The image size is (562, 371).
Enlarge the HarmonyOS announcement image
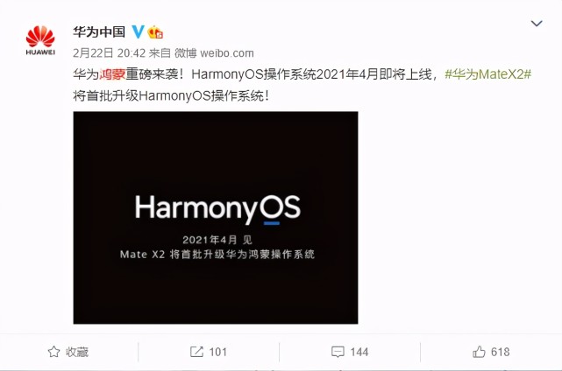(x=216, y=218)
